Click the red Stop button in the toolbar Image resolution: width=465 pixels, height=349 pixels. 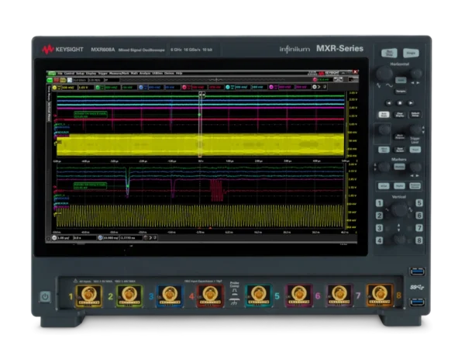[x=57, y=80]
